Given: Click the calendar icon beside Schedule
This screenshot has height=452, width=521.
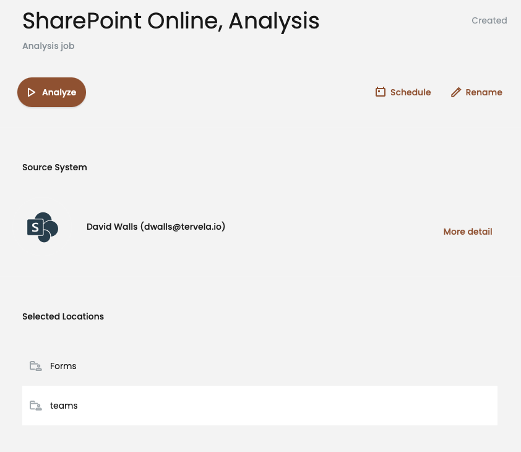Looking at the screenshot, I should click(381, 92).
